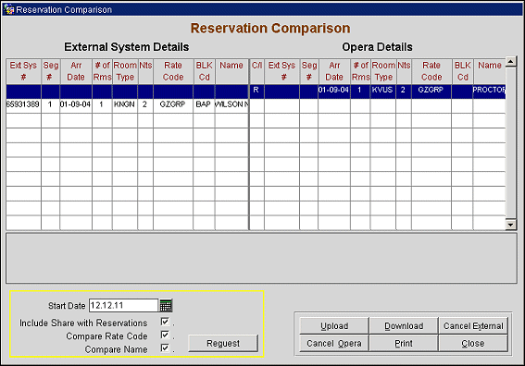525x366 pixels.
Task: Click the Download button
Action: (x=404, y=326)
